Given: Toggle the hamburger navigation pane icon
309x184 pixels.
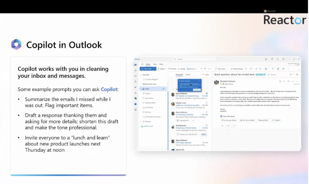Looking at the screenshot, I should (142, 64).
